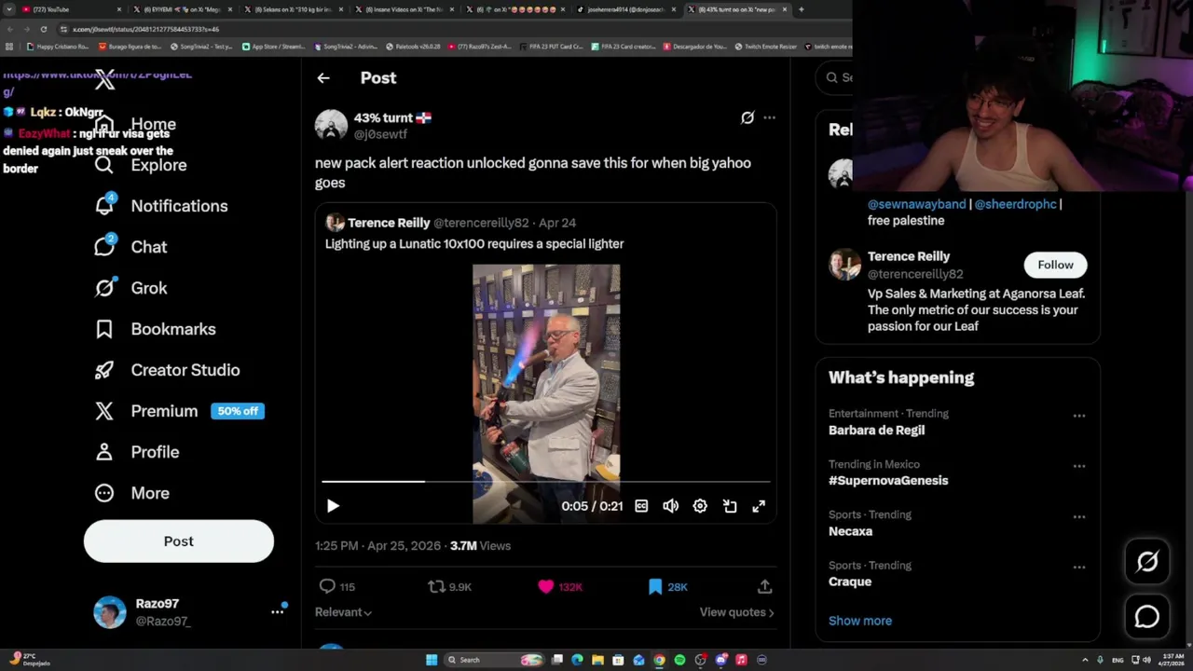The width and height of the screenshot is (1193, 671).
Task: Unlike the post via the pink heart
Action: 546,586
